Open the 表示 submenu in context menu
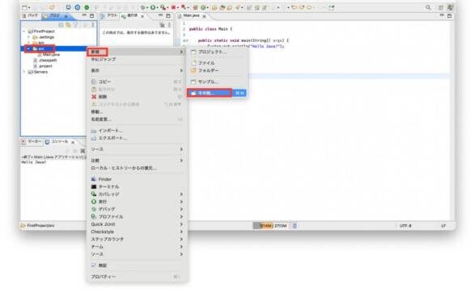This screenshot has width=475, height=297. [x=137, y=70]
